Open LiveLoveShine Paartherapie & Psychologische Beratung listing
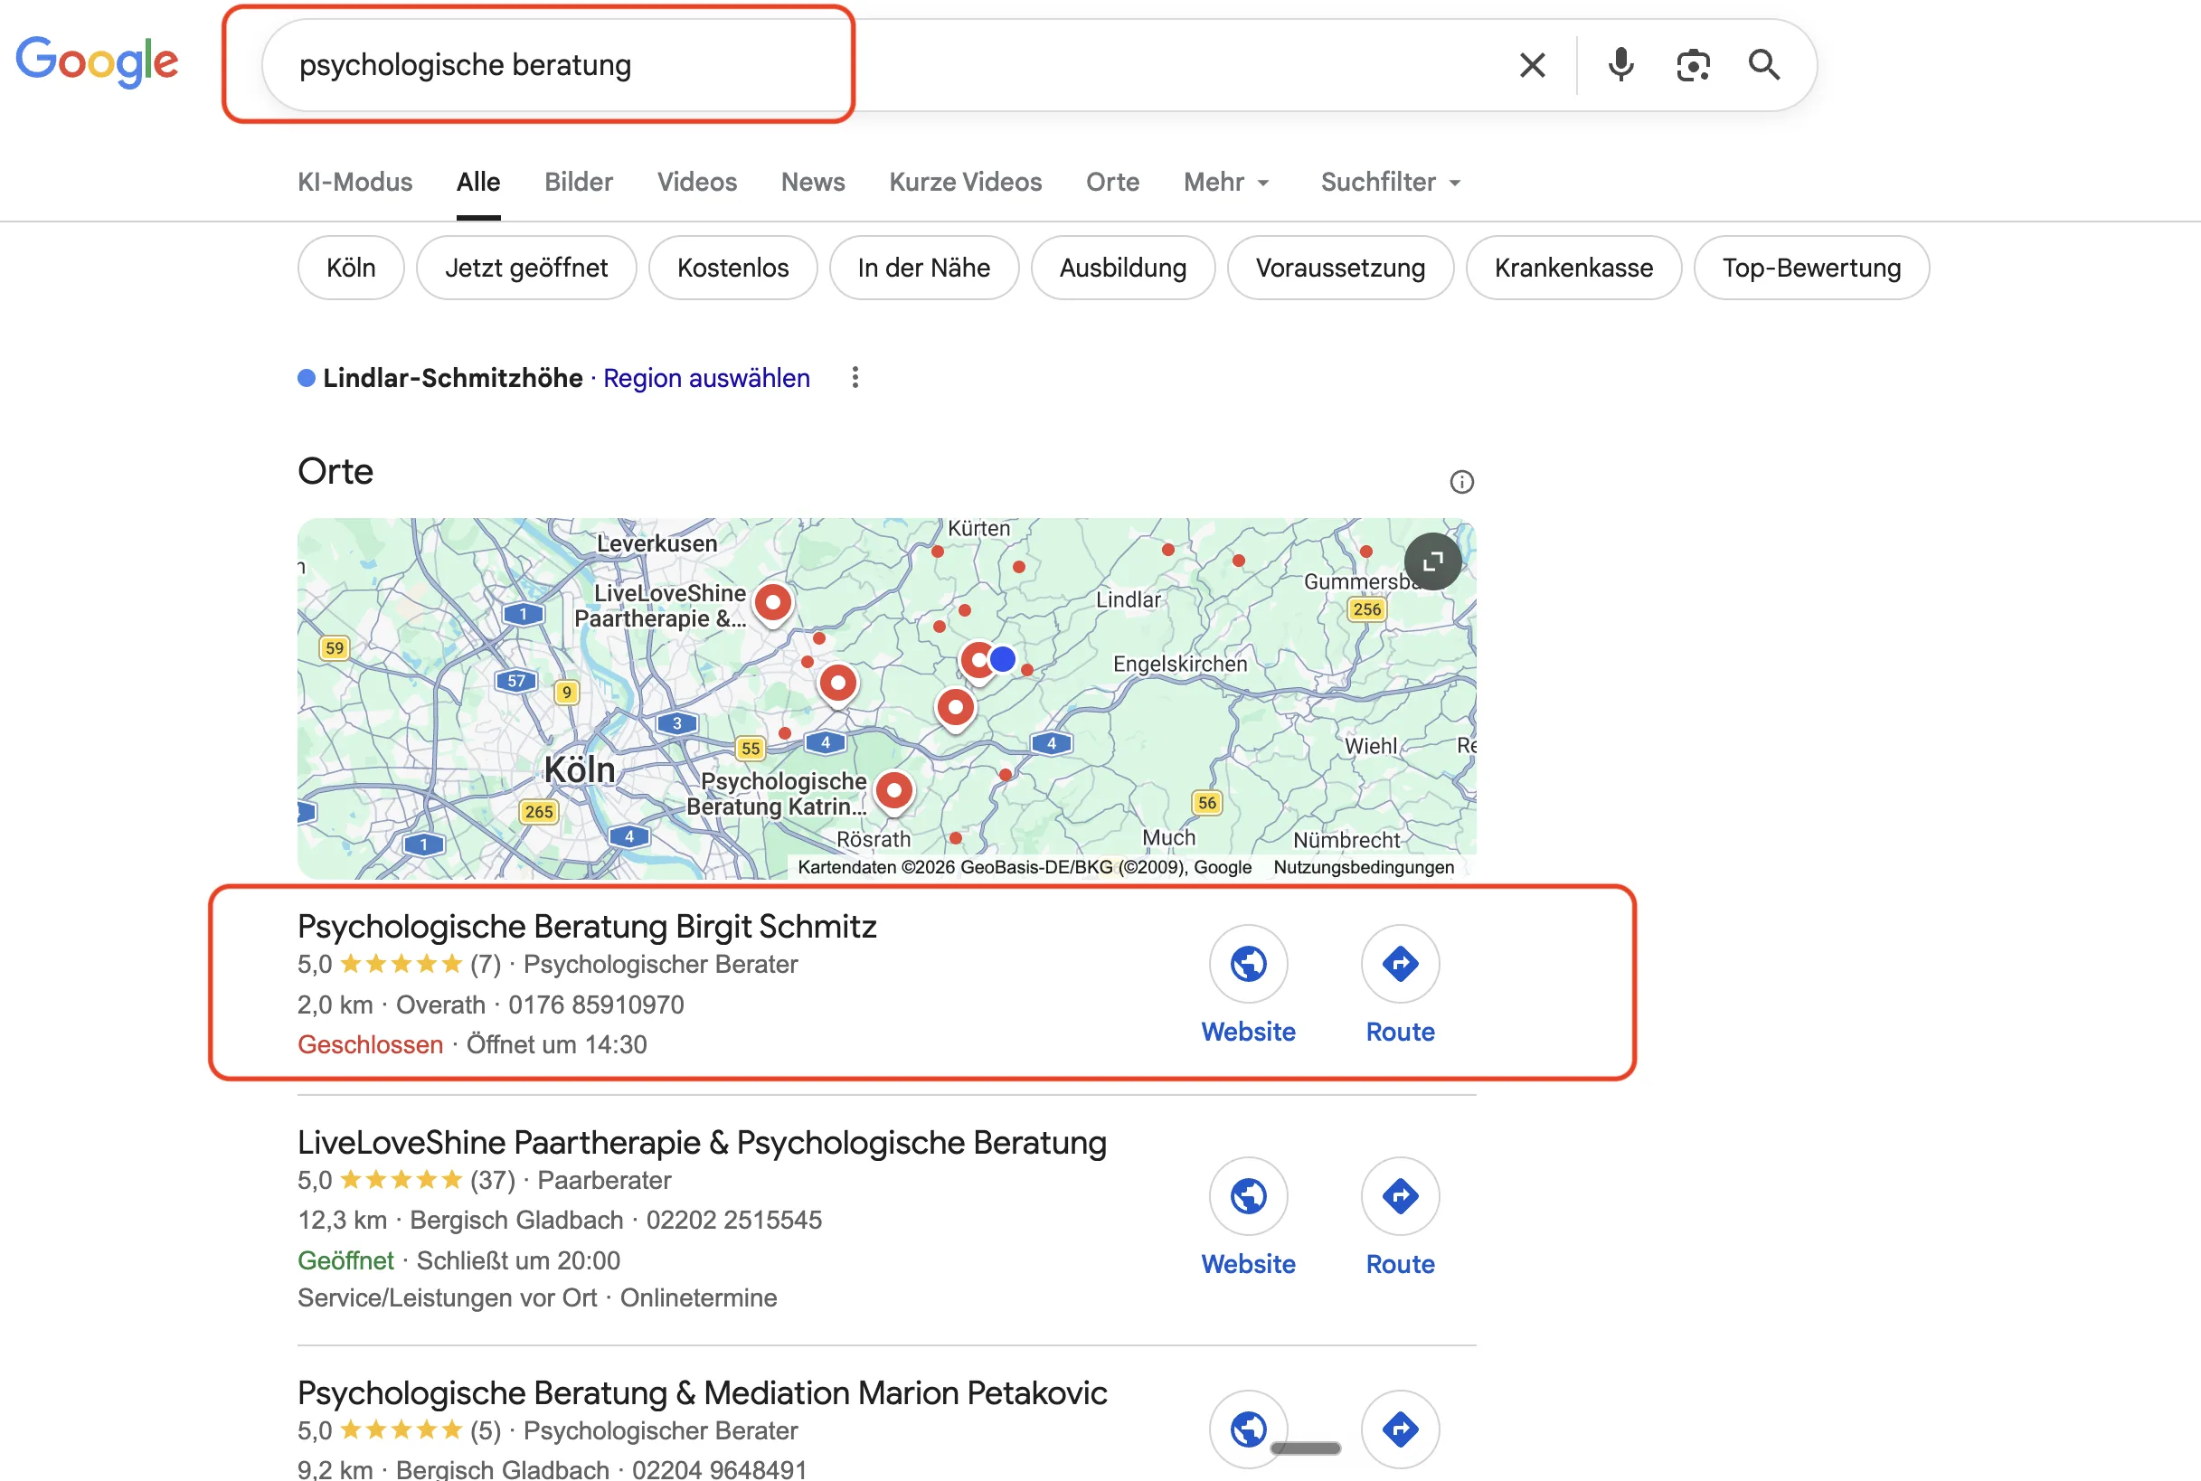The width and height of the screenshot is (2201, 1481). 701,1142
